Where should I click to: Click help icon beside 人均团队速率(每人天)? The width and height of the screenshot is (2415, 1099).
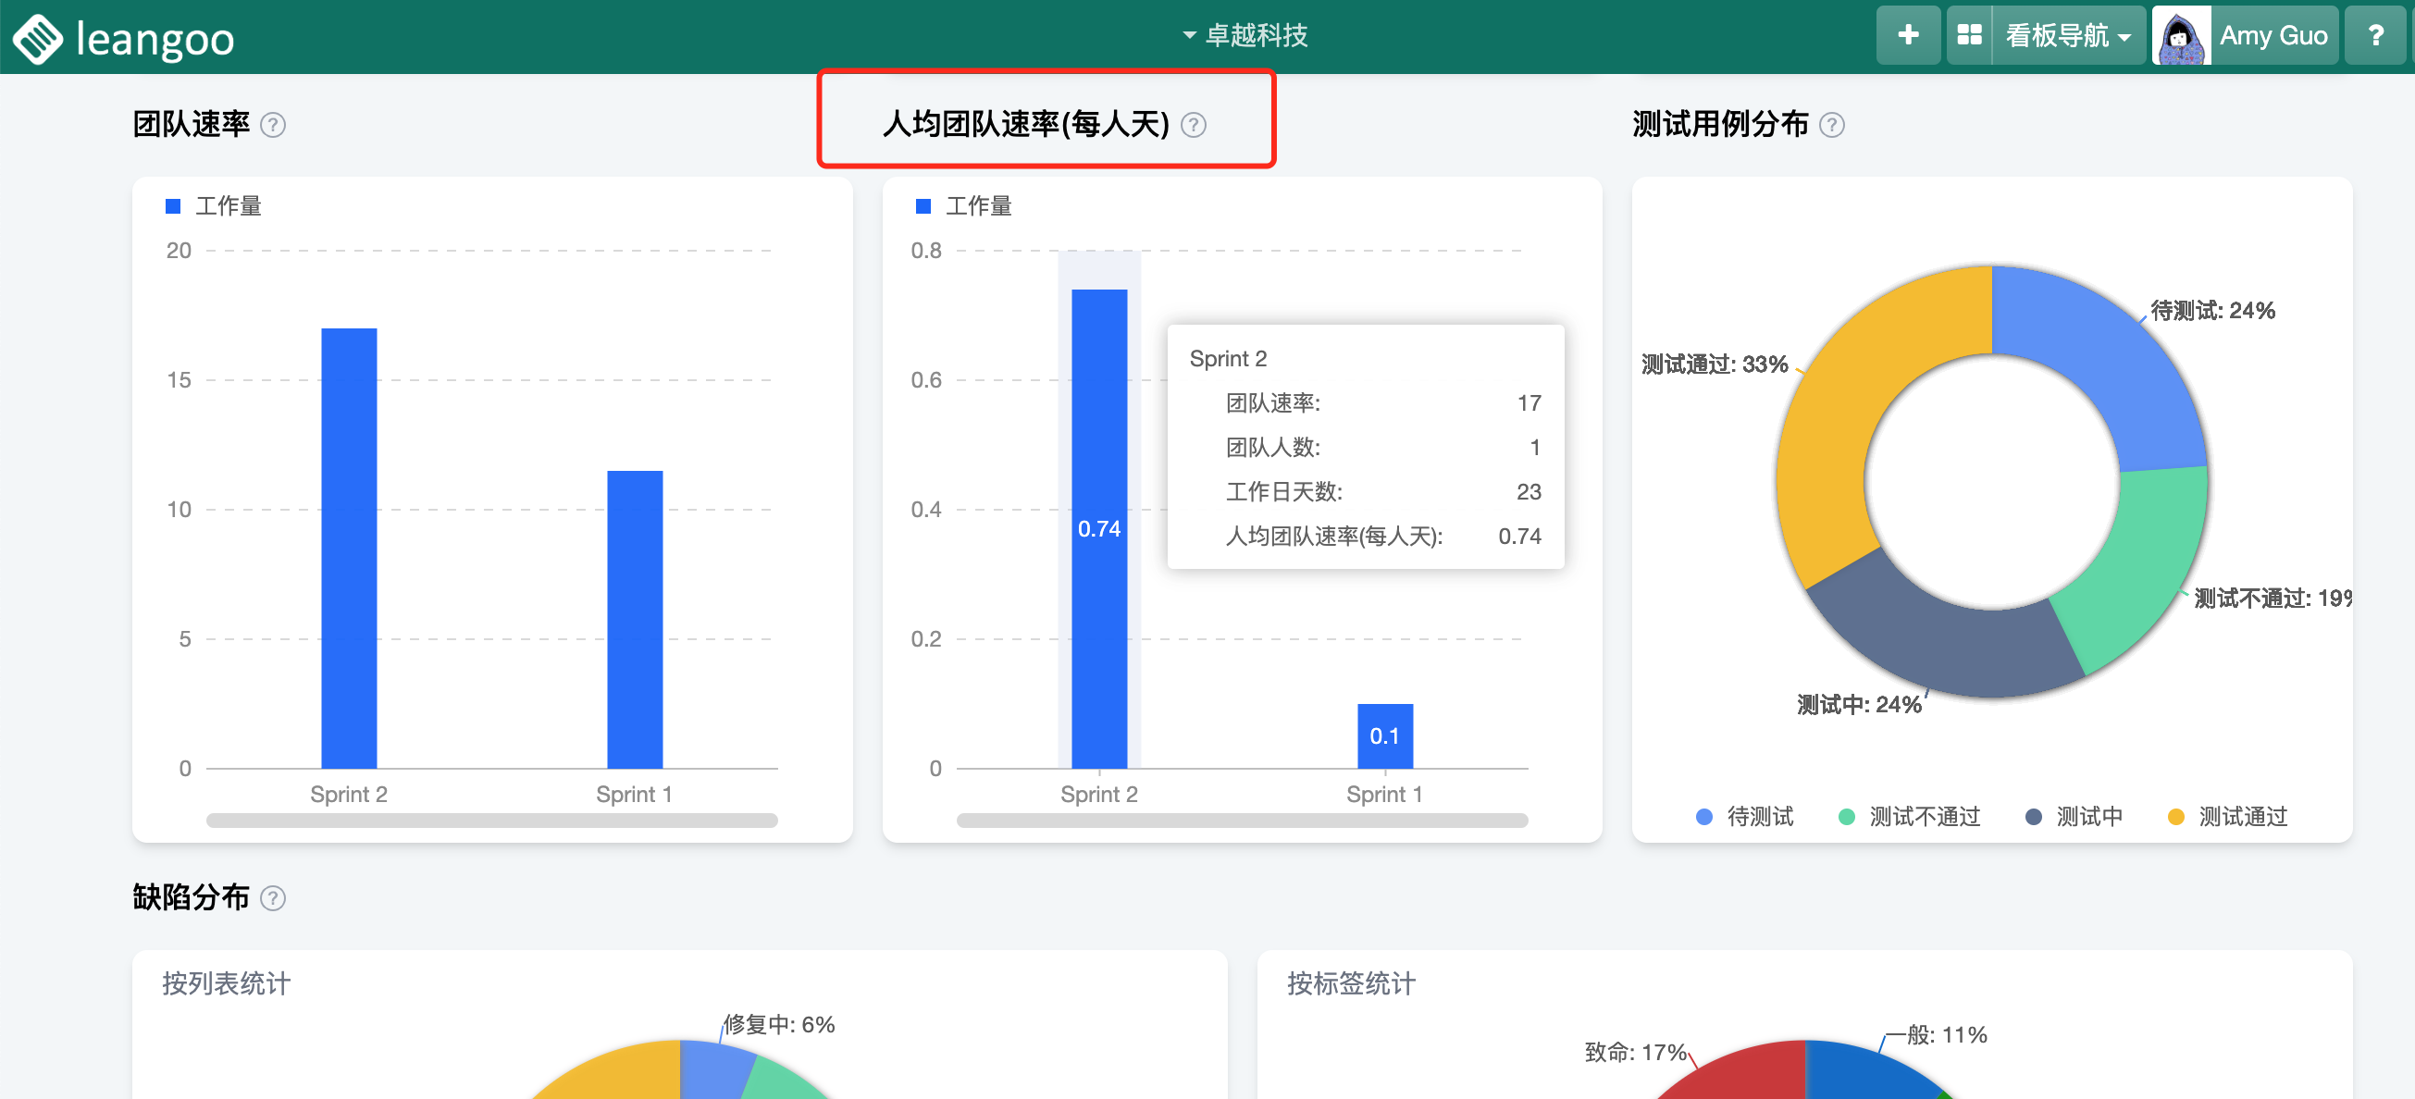tap(1194, 125)
